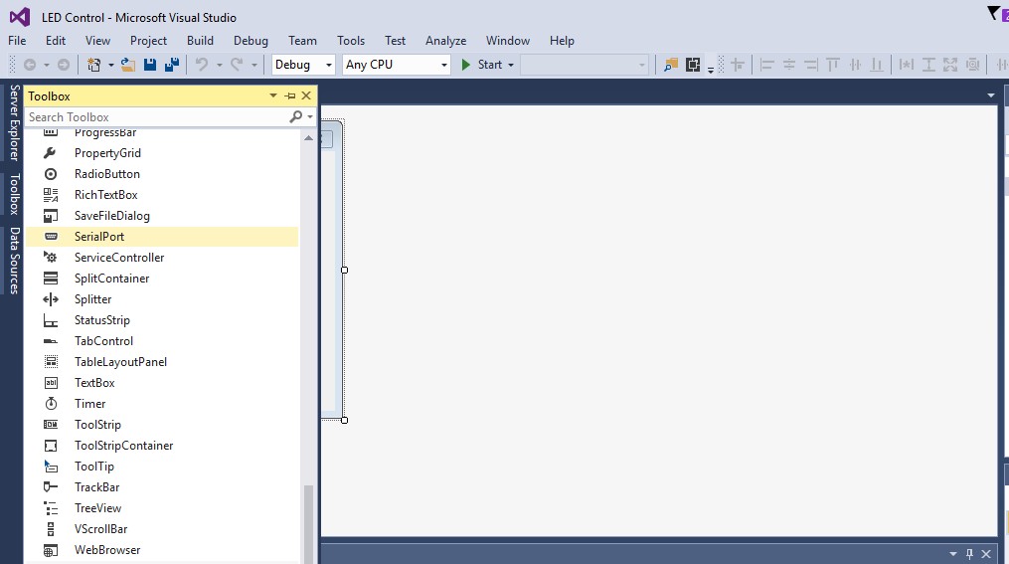Click the Make Same Height icon
The height and width of the screenshot is (564, 1009).
(928, 65)
